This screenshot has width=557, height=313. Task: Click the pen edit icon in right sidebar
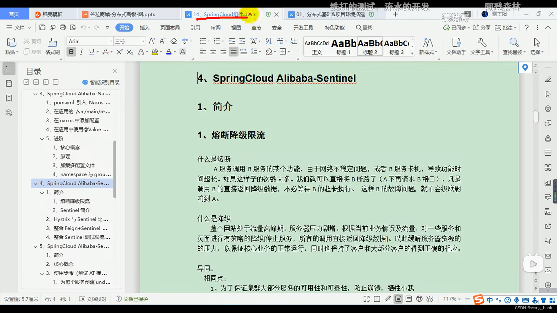548,79
